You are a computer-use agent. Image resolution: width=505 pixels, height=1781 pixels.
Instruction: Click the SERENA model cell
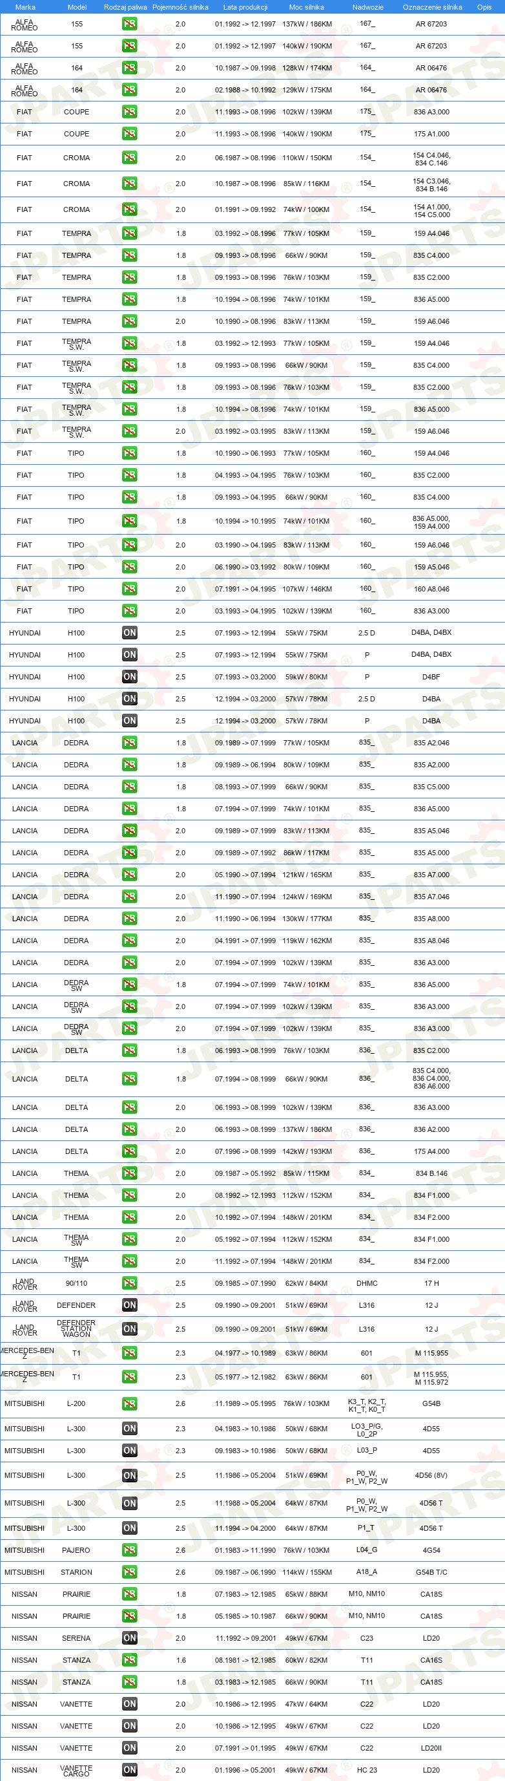click(x=76, y=1638)
